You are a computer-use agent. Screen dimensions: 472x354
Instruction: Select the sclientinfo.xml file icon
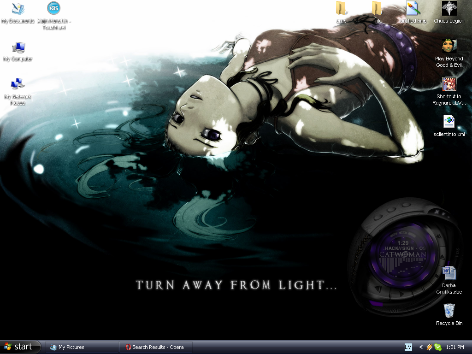(449, 126)
